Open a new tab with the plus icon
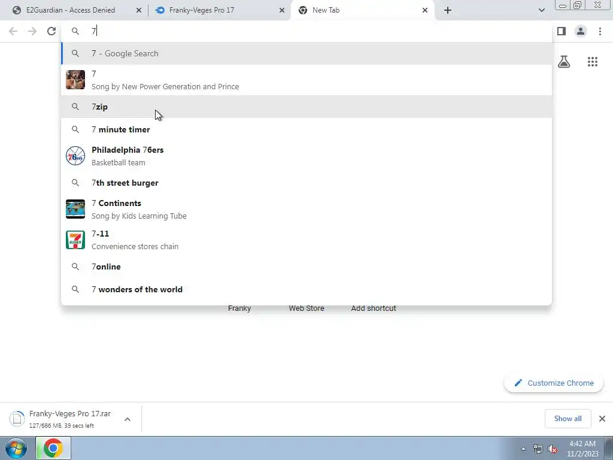Image resolution: width=613 pixels, height=460 pixels. click(x=448, y=10)
